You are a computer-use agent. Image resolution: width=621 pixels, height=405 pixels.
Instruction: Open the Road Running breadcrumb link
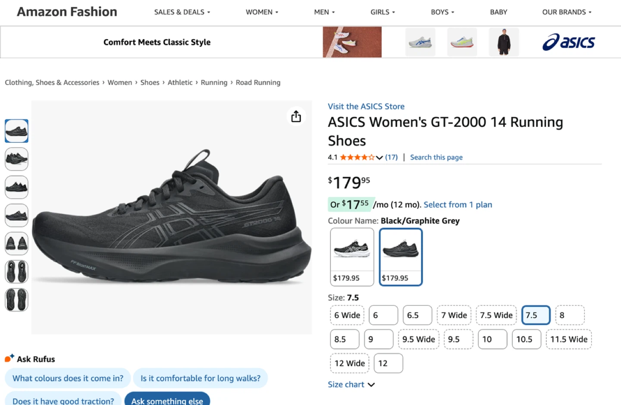point(258,82)
